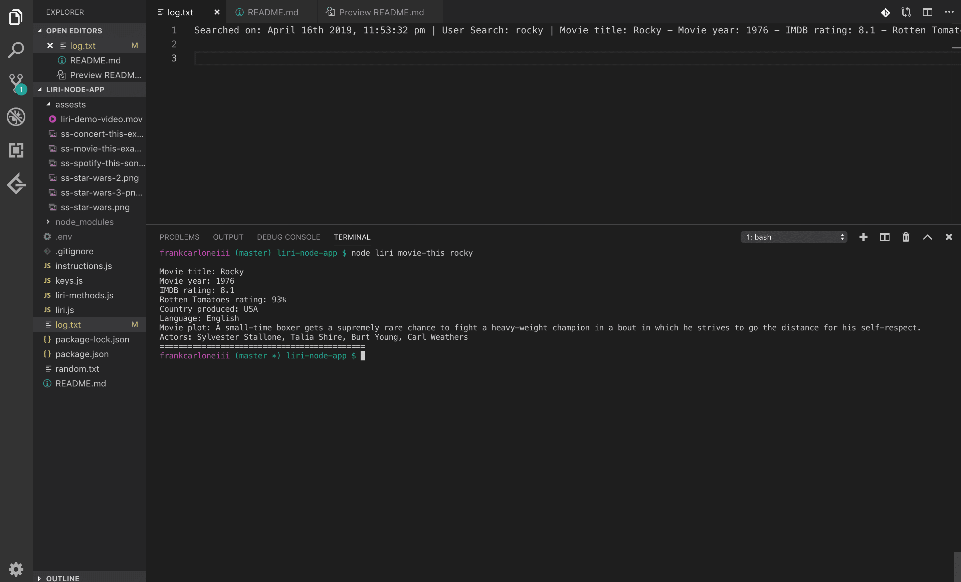The width and height of the screenshot is (961, 582).
Task: Switch to the Preview README.md tab
Action: [381, 12]
